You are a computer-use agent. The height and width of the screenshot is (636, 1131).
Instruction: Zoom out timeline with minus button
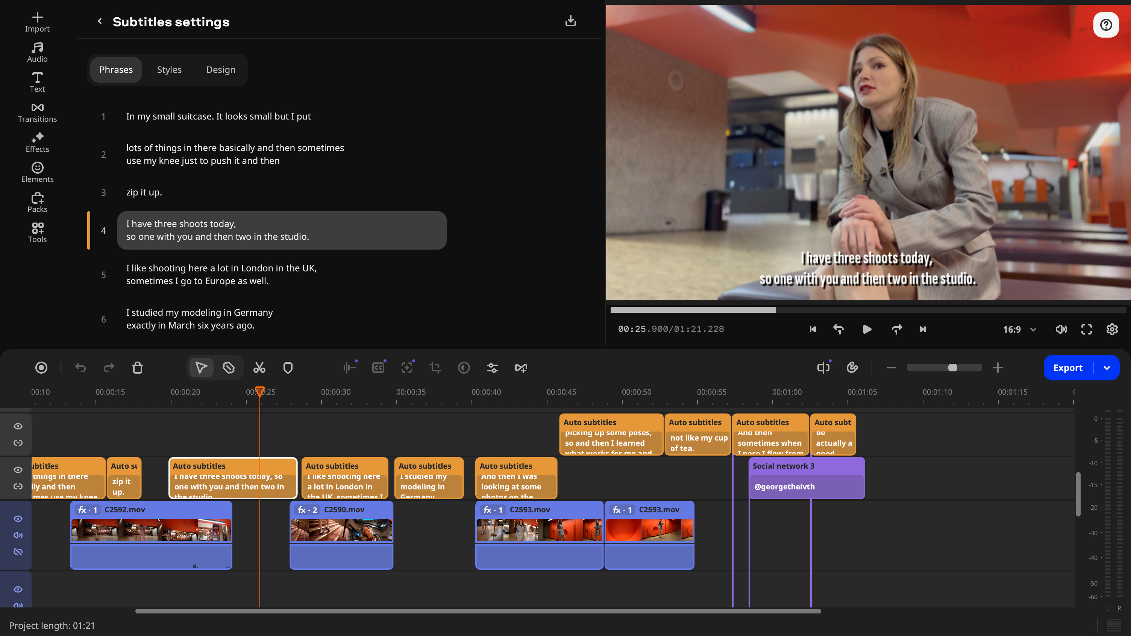[x=891, y=368]
